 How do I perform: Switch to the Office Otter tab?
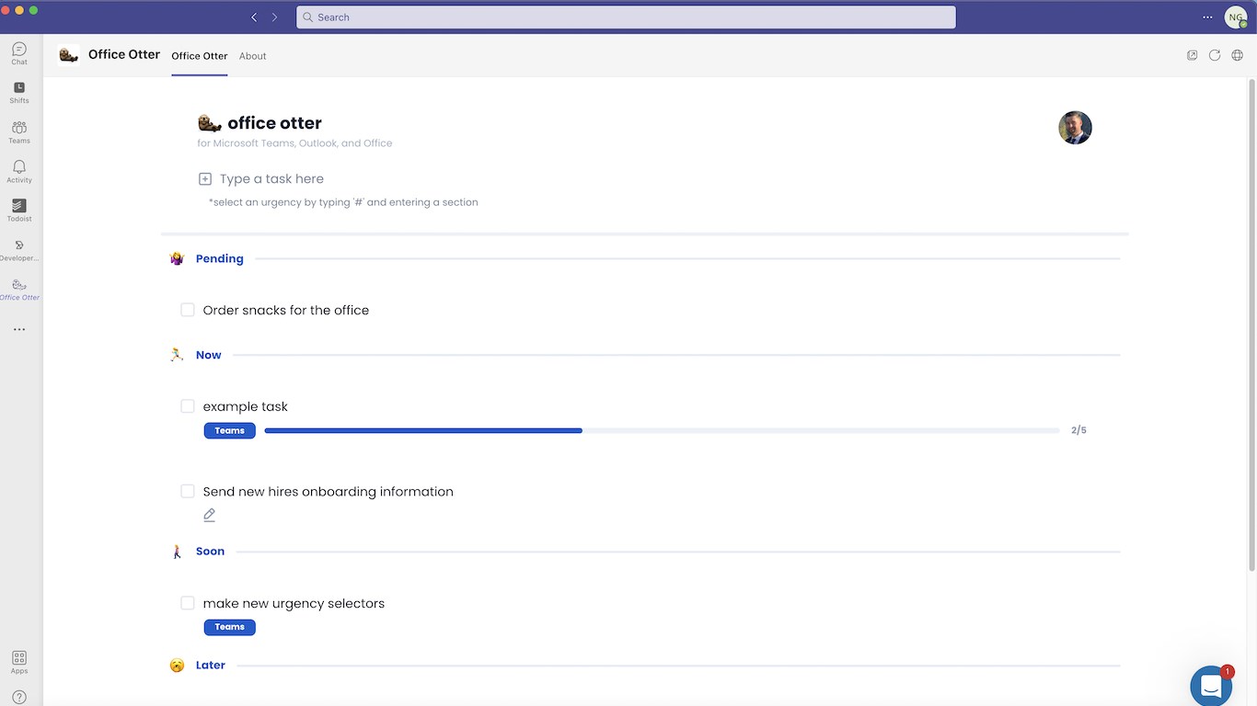coord(200,56)
